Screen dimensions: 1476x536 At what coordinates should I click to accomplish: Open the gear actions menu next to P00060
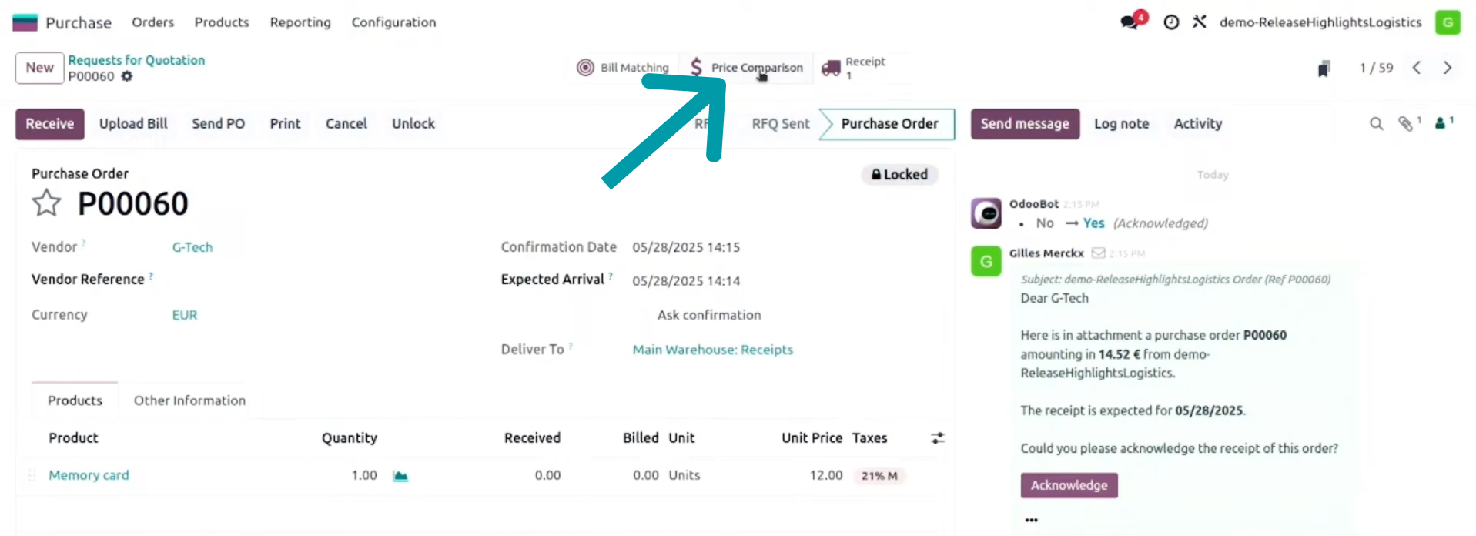point(127,76)
